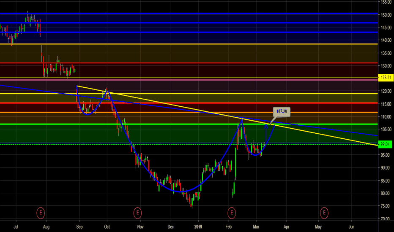The width and height of the screenshot is (394, 232).
Task: Click the earnings E marker above May
Action: click(x=324, y=213)
